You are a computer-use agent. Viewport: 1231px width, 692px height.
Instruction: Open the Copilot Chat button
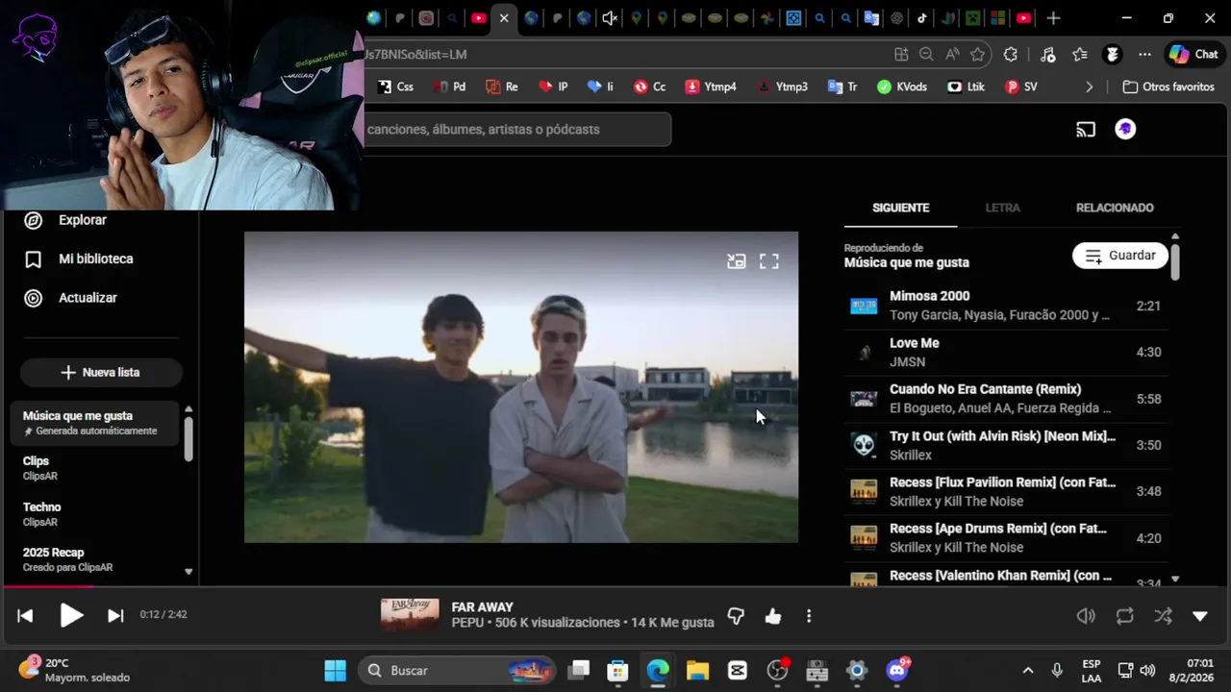(x=1193, y=55)
